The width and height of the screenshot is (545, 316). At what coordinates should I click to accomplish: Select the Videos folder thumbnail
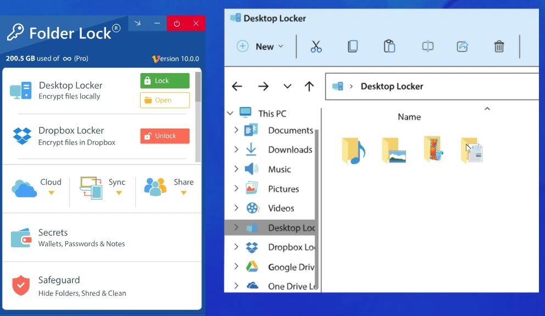[x=433, y=149]
